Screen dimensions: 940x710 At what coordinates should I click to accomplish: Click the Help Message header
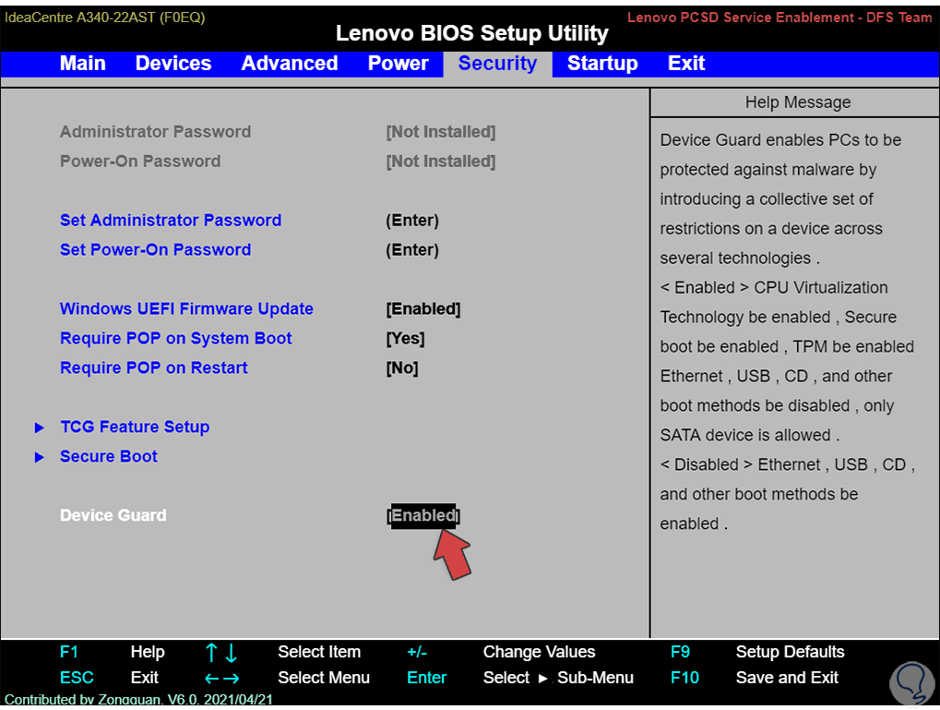click(798, 102)
